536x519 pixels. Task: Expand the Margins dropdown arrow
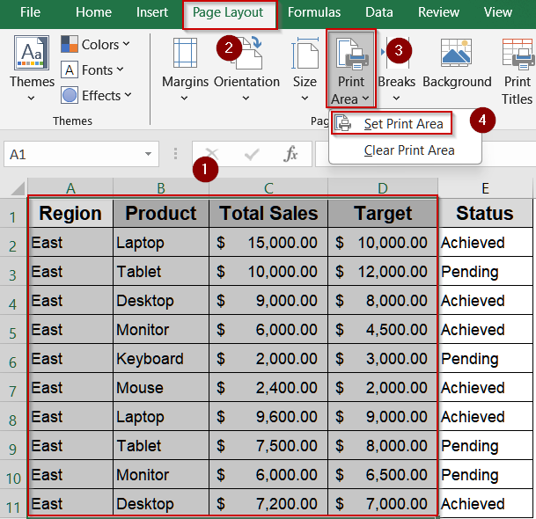pos(184,99)
